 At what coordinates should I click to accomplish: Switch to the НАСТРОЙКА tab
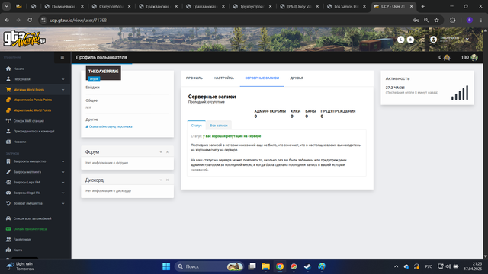pos(223,78)
